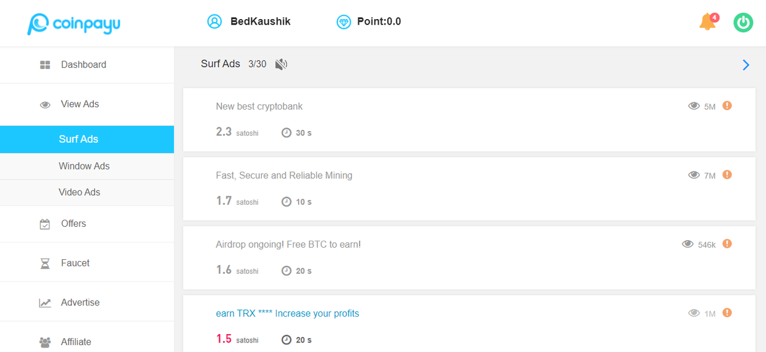Click the coinpayu logo
Screen dimensions: 766x352
pos(74,23)
